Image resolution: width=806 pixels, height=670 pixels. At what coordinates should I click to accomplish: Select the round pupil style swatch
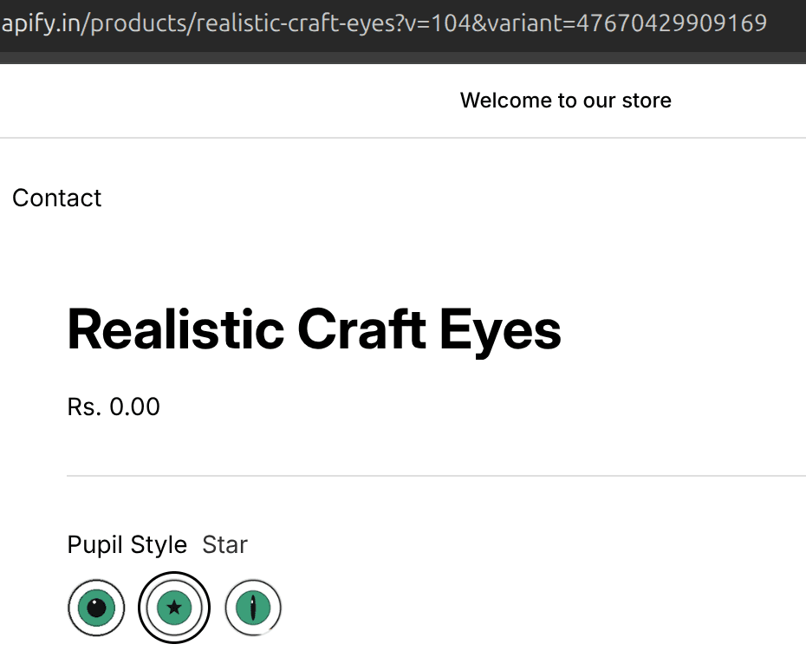point(96,608)
